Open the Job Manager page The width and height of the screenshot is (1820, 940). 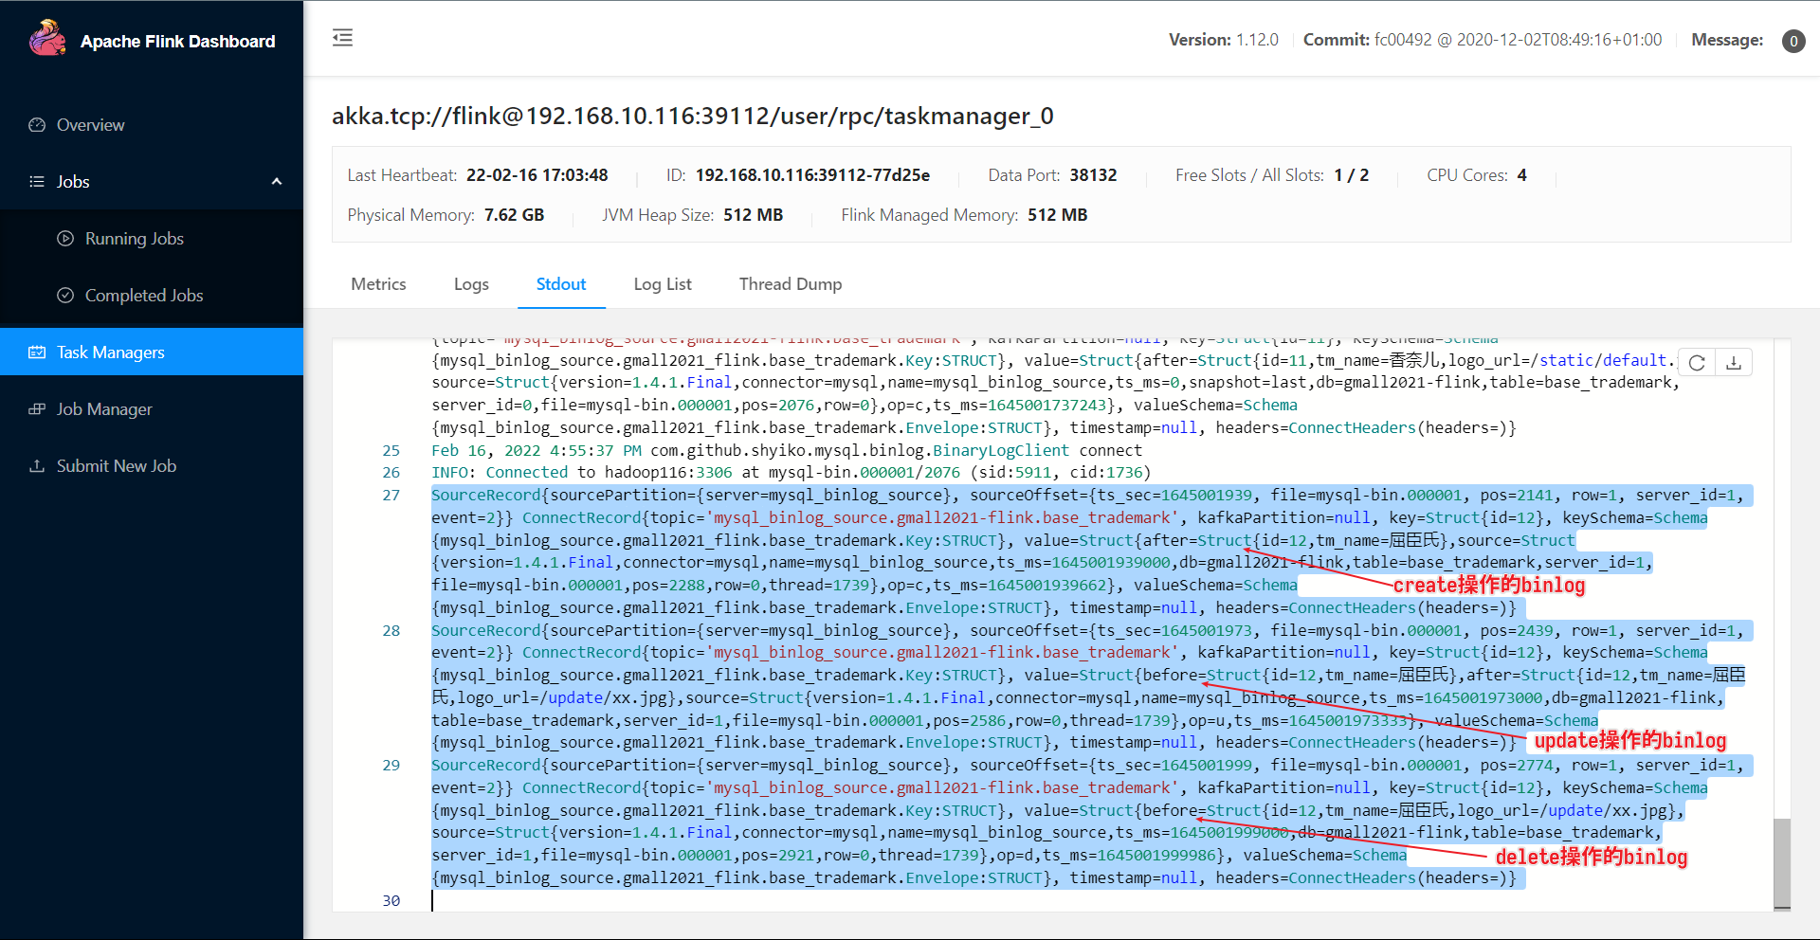pos(152,409)
